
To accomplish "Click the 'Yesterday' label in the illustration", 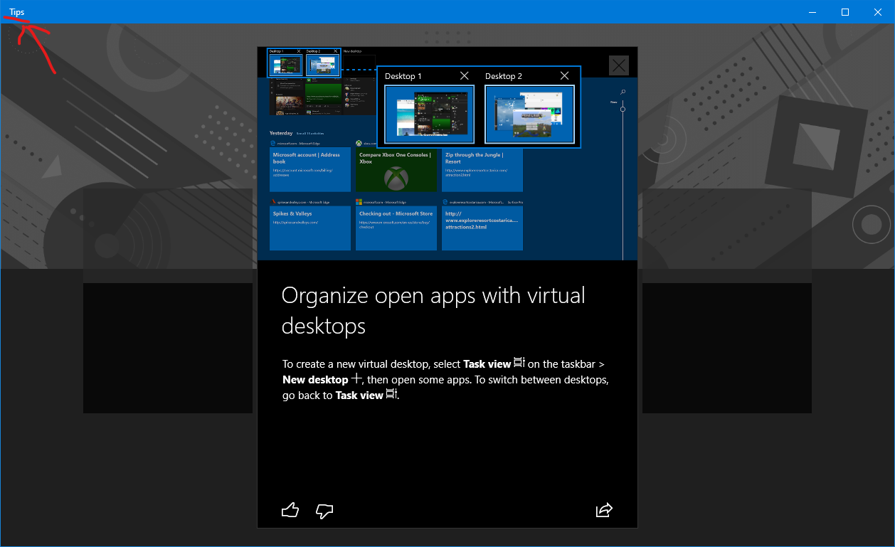I will click(x=281, y=133).
